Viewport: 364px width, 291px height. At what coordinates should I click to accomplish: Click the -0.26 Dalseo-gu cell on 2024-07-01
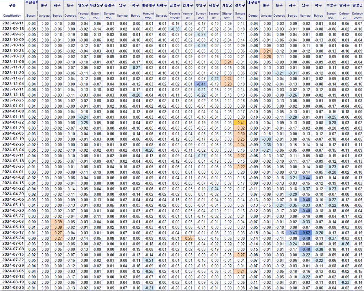344,244
